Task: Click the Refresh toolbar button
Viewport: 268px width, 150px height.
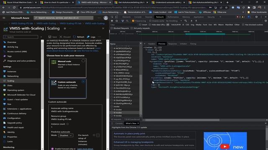Action: 79,37
